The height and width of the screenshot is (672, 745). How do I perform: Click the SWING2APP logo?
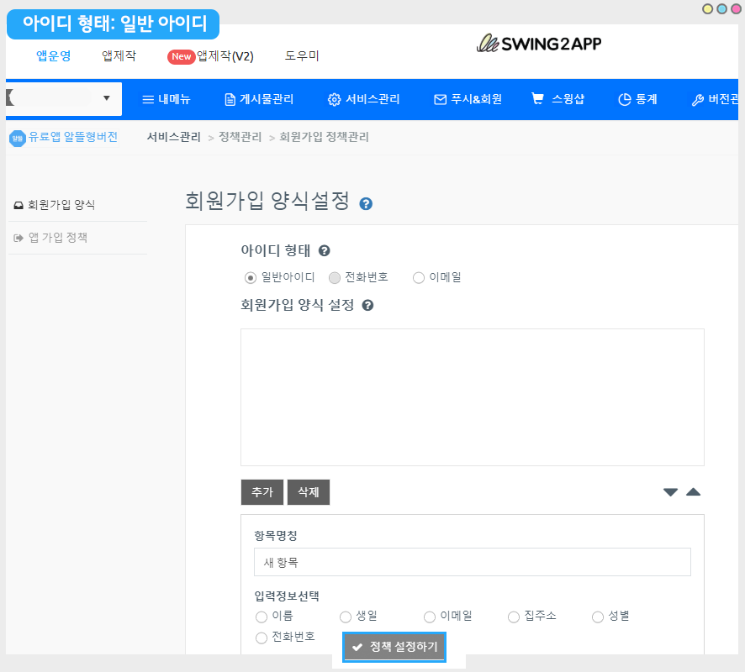[539, 44]
